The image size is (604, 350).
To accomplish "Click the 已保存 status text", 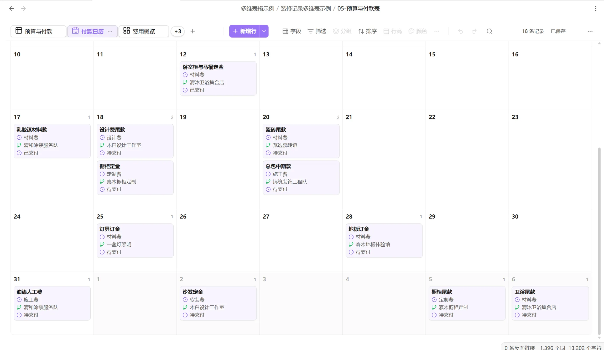I will 558,31.
